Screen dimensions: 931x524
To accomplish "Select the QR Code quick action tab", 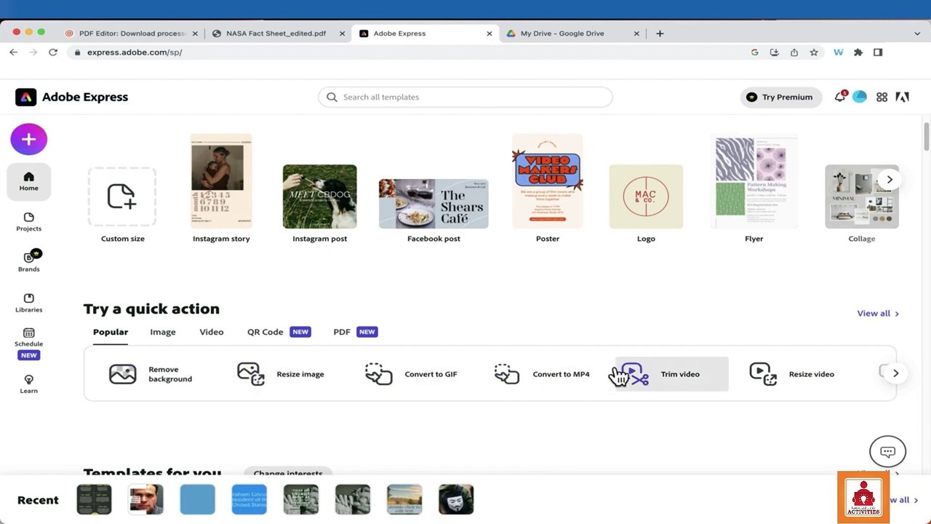I will (279, 332).
